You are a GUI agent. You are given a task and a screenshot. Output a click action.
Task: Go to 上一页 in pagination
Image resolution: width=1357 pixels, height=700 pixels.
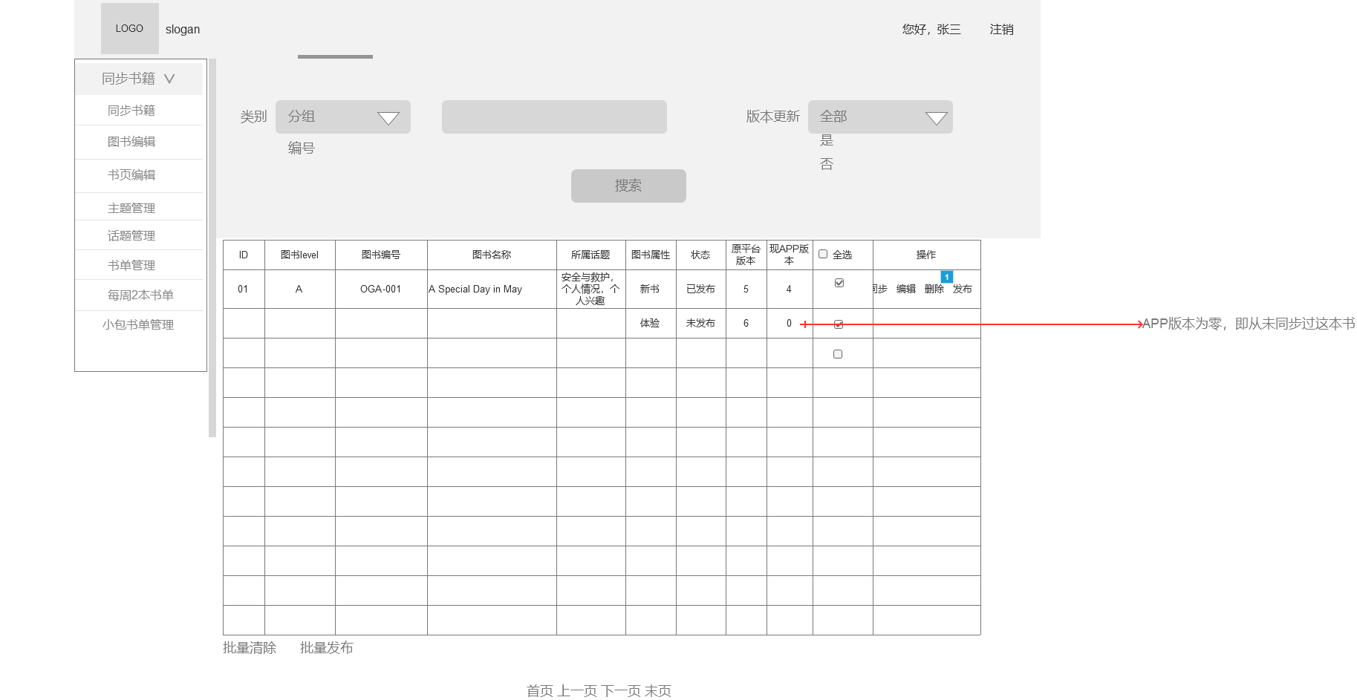click(x=577, y=691)
